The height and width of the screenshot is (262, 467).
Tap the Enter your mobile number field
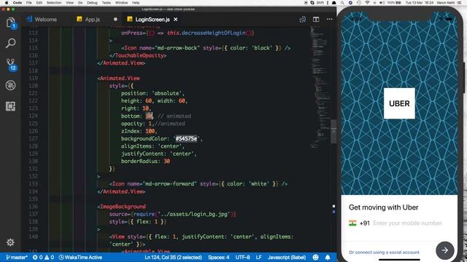pyautogui.click(x=407, y=223)
